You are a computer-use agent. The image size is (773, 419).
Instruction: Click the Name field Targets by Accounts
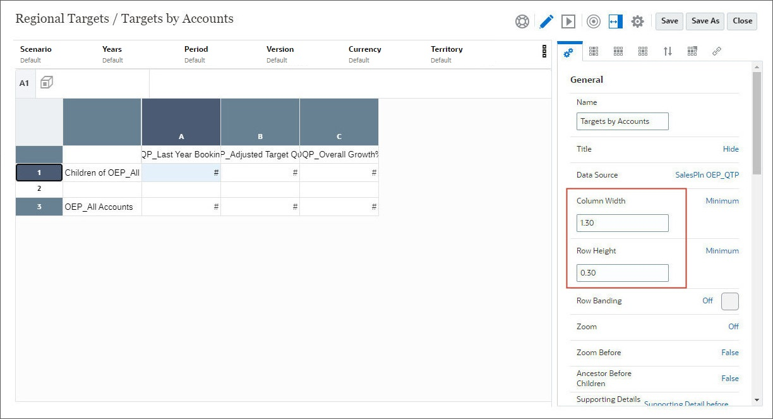[622, 121]
